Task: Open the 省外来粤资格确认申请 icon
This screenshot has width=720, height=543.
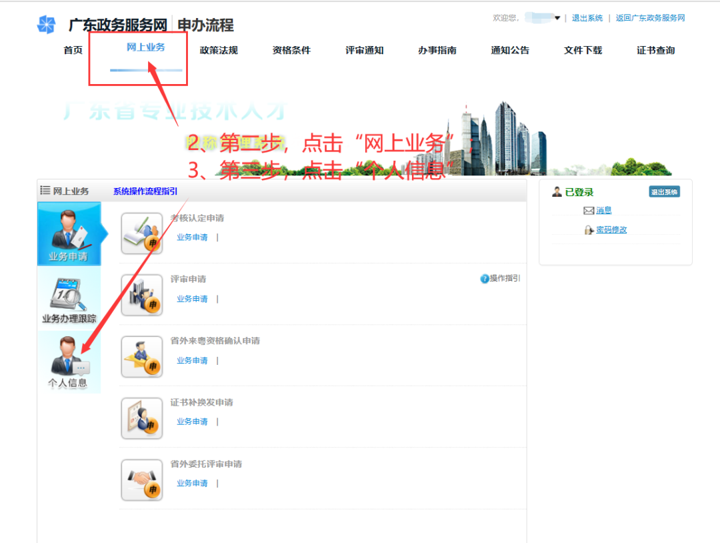Action: coord(142,357)
